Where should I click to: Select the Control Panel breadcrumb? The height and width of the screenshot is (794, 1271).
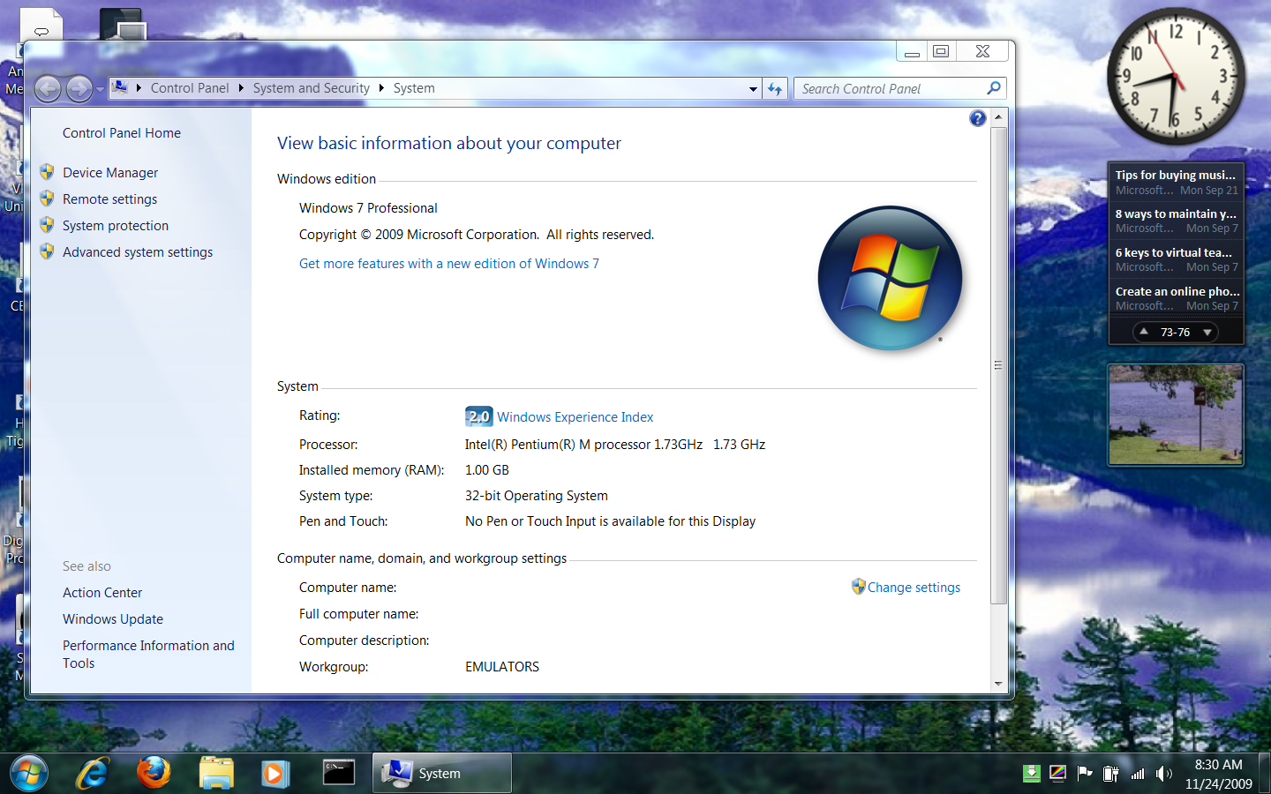190,88
